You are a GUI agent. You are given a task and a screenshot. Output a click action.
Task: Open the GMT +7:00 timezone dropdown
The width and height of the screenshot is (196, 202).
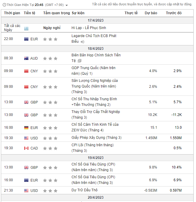point(58,5)
